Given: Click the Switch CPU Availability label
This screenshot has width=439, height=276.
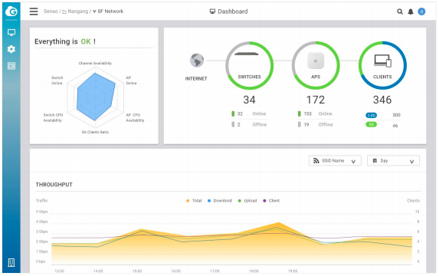Looking at the screenshot, I should tap(53, 118).
